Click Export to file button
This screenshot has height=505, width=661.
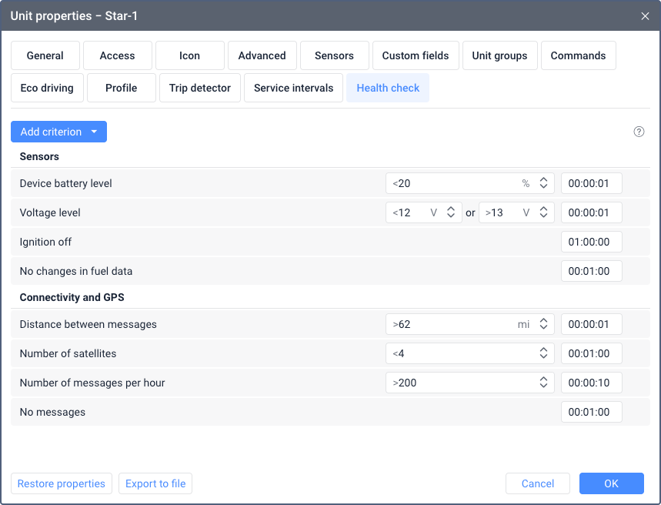[155, 483]
